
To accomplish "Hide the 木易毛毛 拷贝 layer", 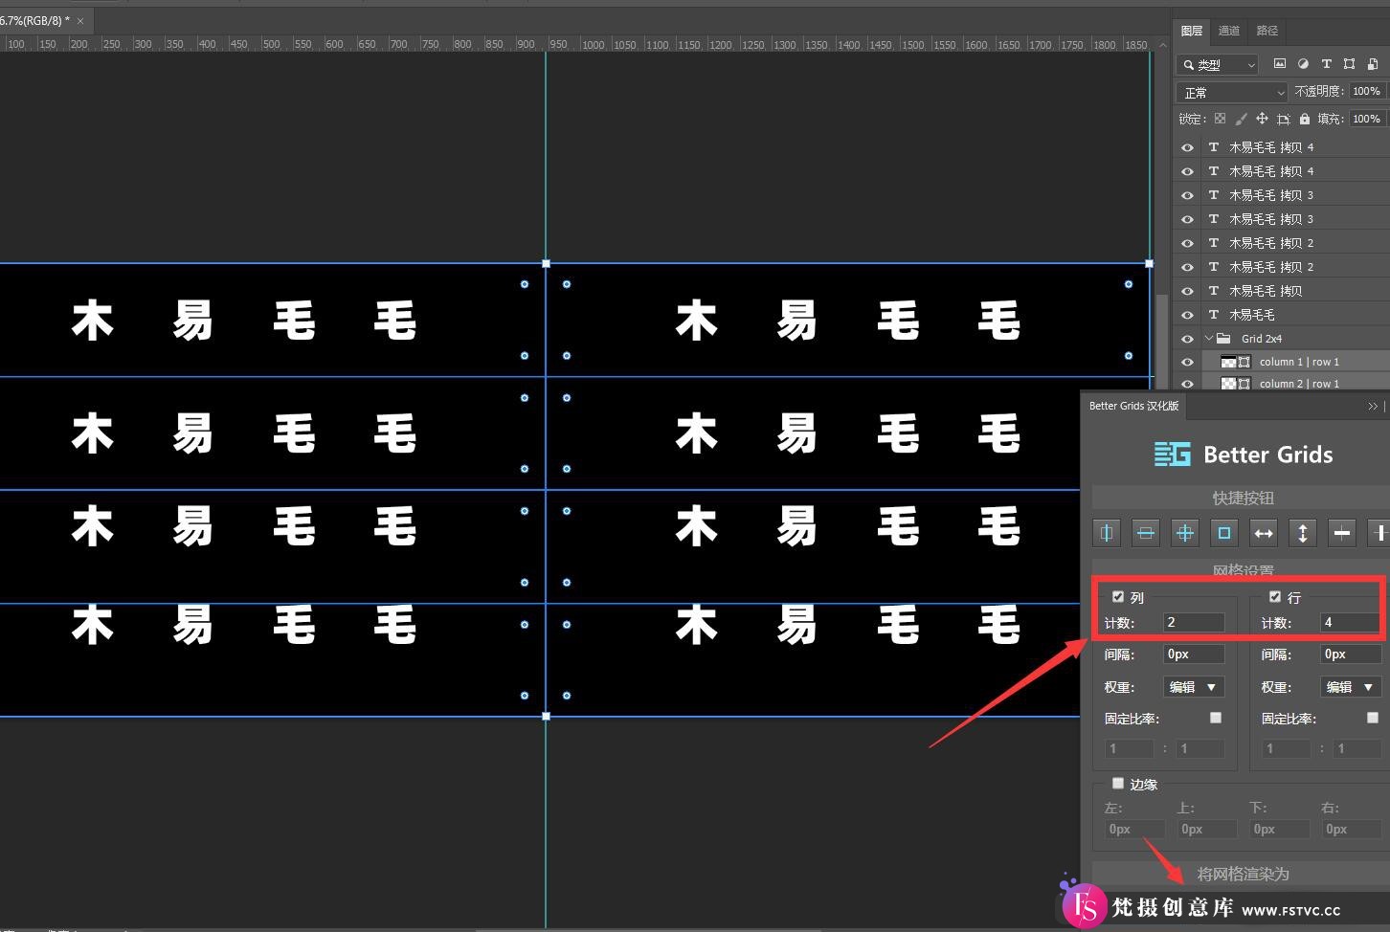I will [x=1187, y=291].
